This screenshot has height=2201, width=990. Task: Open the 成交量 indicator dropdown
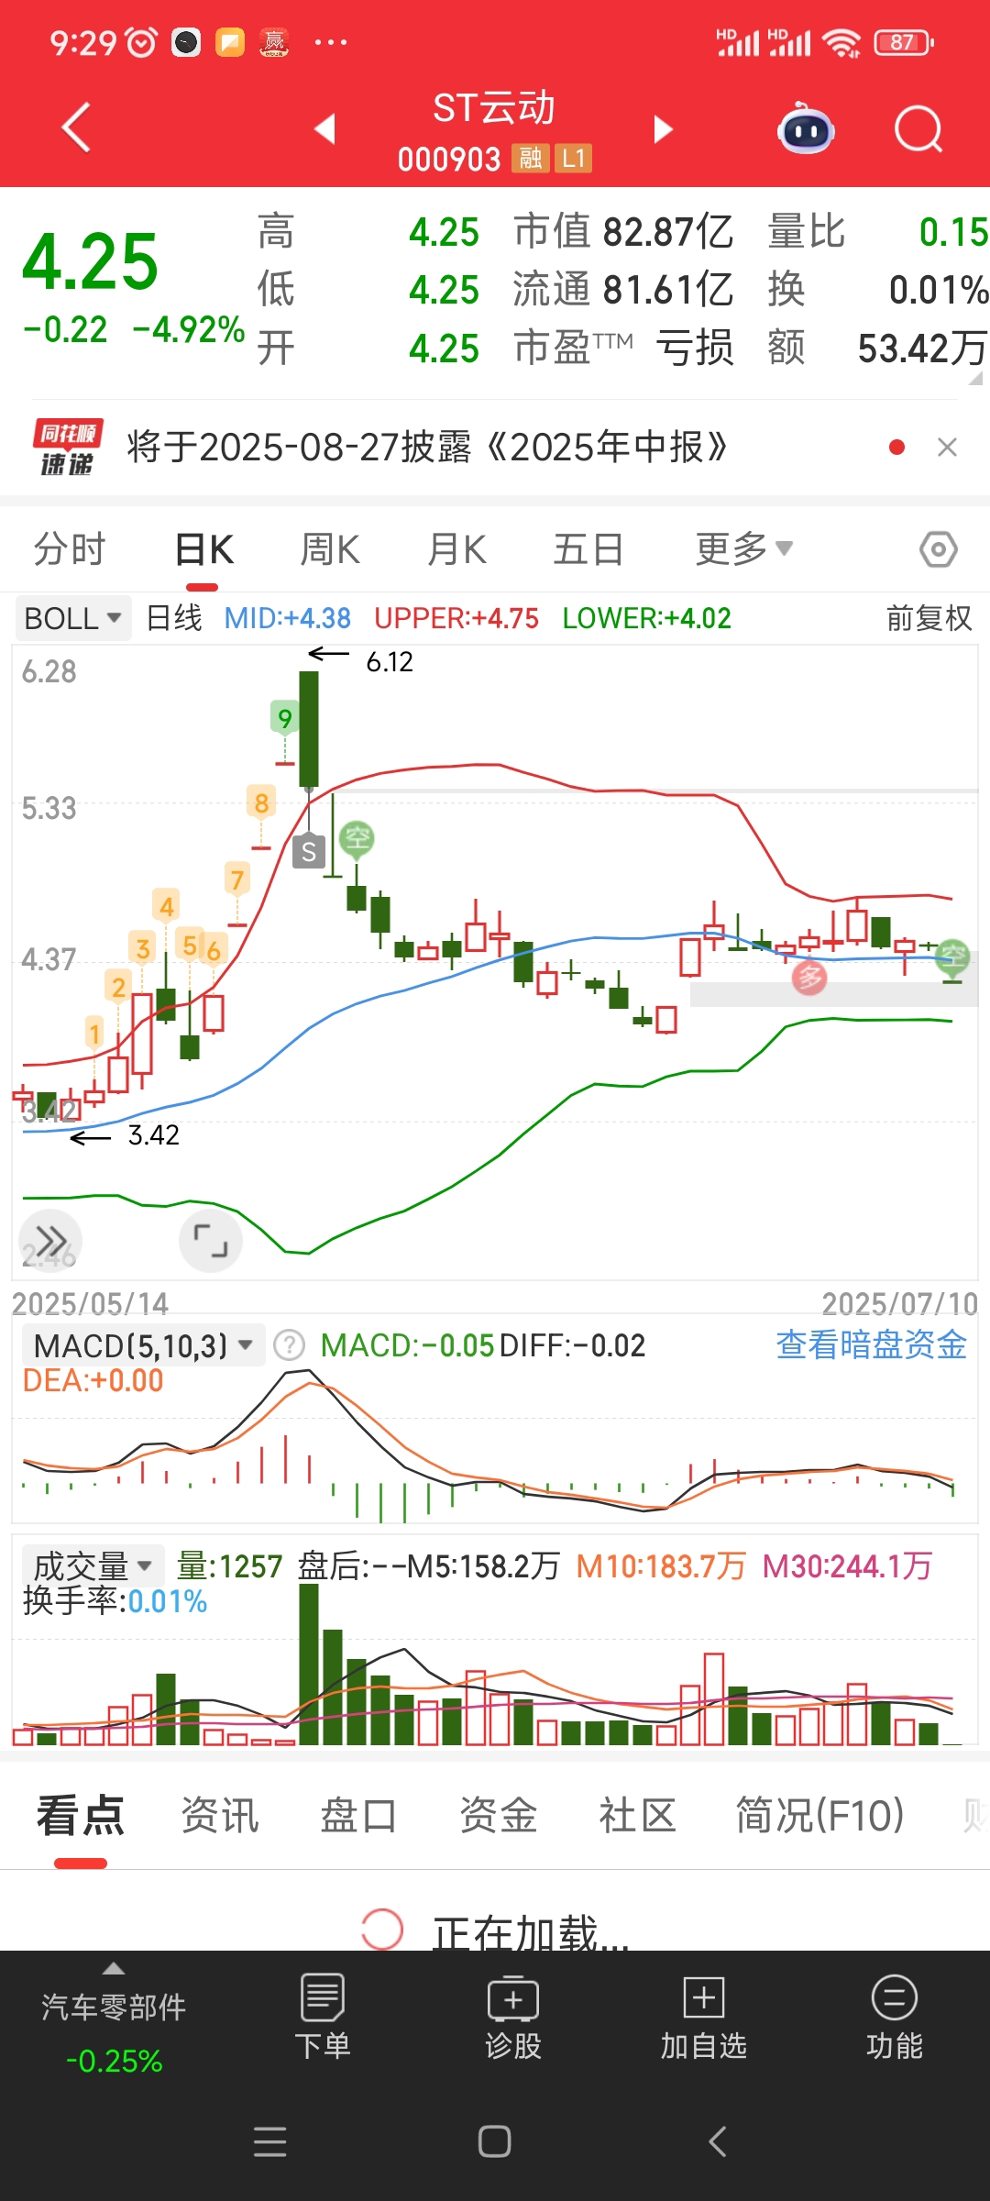click(93, 1565)
